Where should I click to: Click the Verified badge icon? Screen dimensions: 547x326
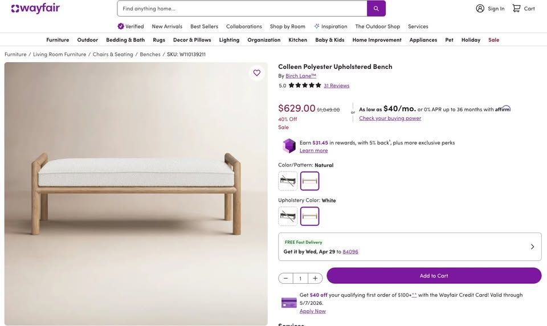(121, 26)
